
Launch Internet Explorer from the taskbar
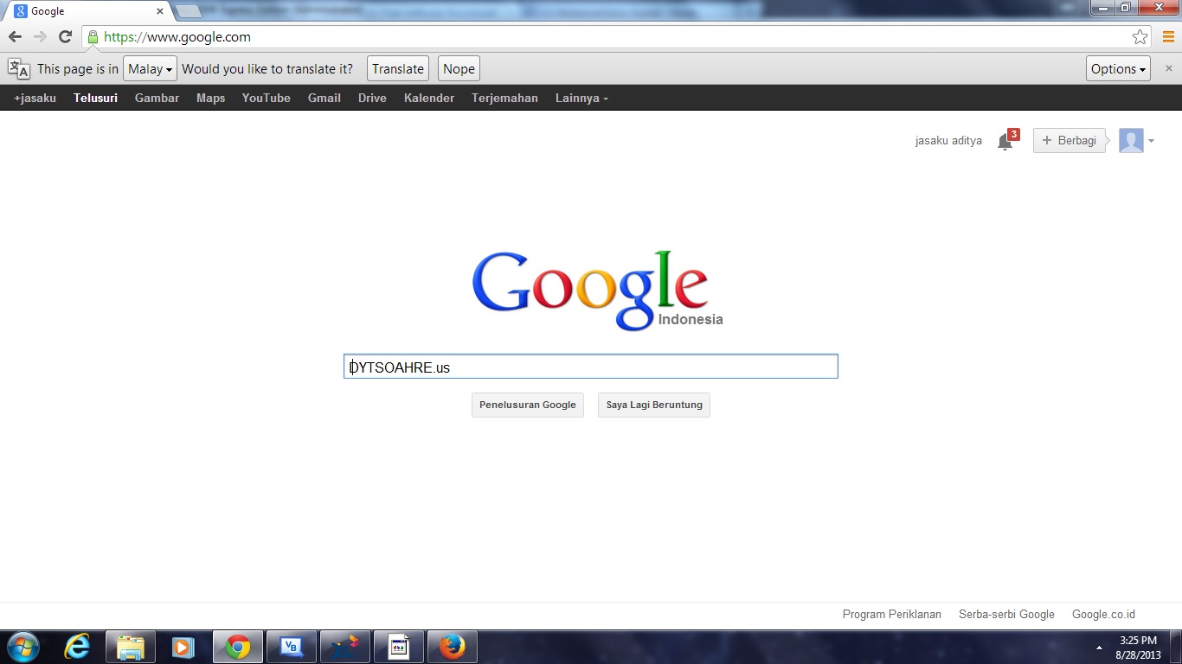click(x=78, y=647)
